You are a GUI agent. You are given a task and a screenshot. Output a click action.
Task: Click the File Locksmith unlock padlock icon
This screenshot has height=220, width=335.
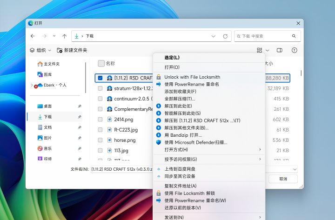click(x=159, y=77)
